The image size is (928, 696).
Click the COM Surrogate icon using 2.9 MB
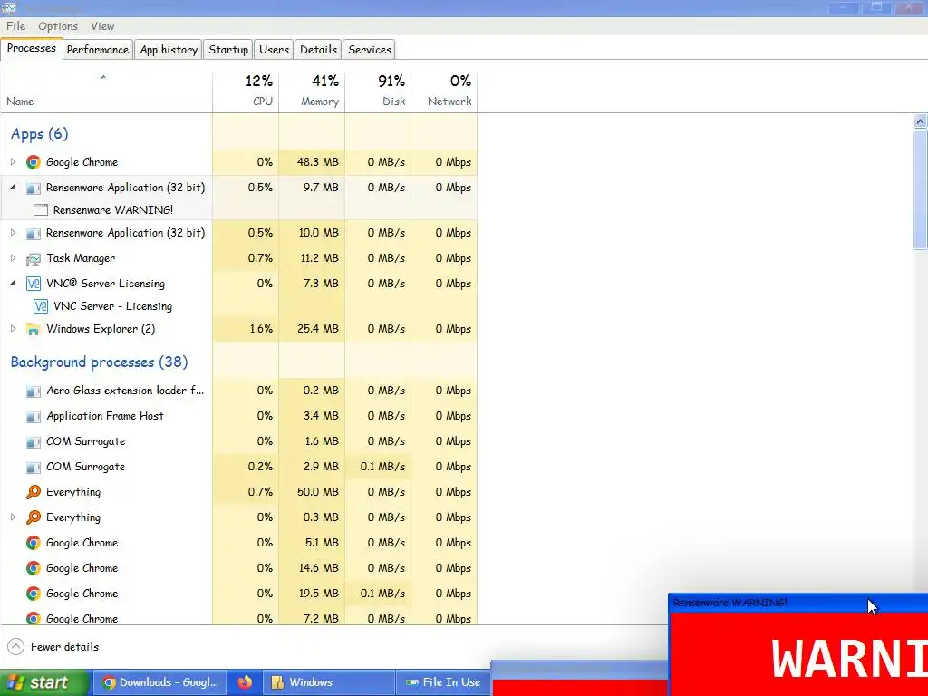click(x=34, y=468)
